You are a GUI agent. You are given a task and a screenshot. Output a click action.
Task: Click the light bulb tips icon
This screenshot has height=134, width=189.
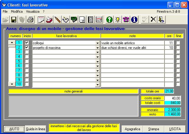pyautogui.click(x=118, y=19)
